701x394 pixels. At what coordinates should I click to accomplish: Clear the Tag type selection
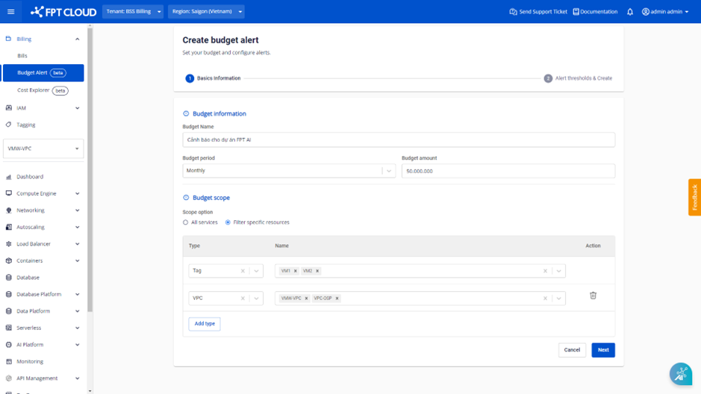[x=243, y=271]
